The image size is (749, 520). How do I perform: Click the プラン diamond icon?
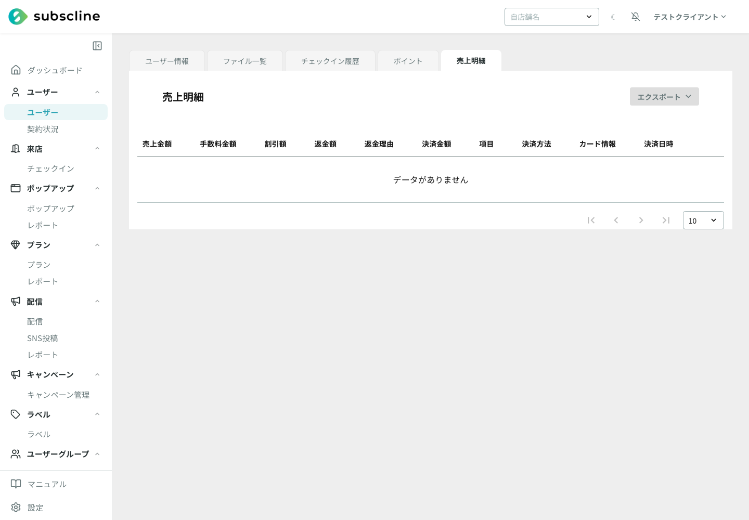tap(16, 245)
